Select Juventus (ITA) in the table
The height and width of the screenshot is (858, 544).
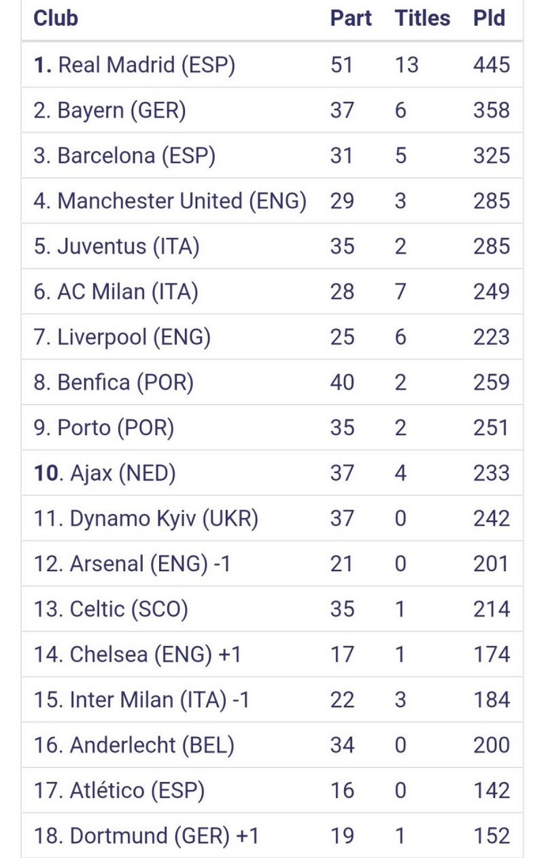click(129, 246)
